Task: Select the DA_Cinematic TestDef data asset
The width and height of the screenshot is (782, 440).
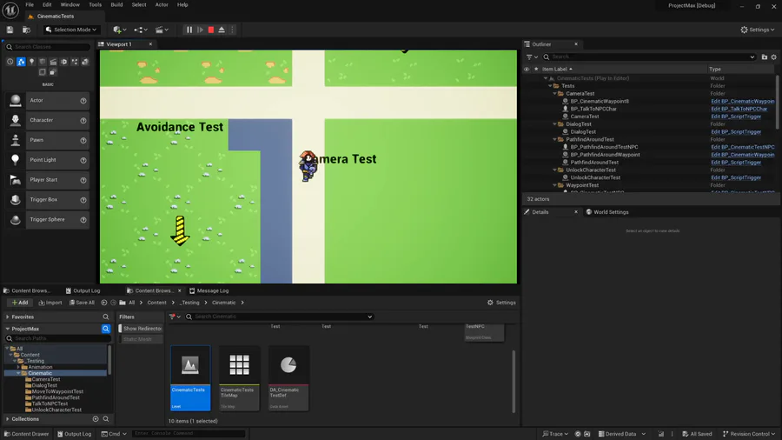Action: coord(288,378)
